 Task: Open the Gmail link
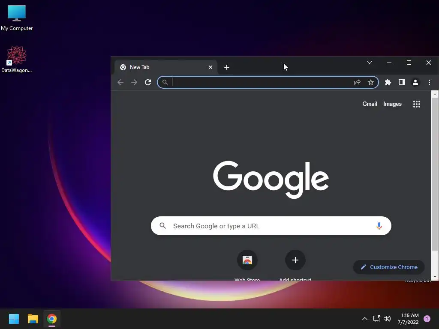pos(370,104)
